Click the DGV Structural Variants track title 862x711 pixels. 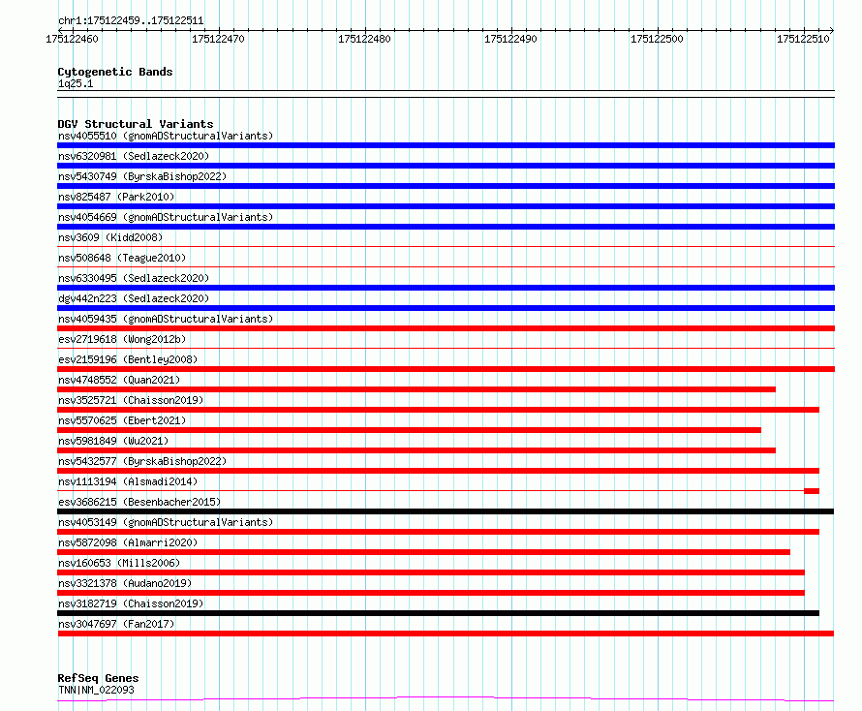click(136, 124)
